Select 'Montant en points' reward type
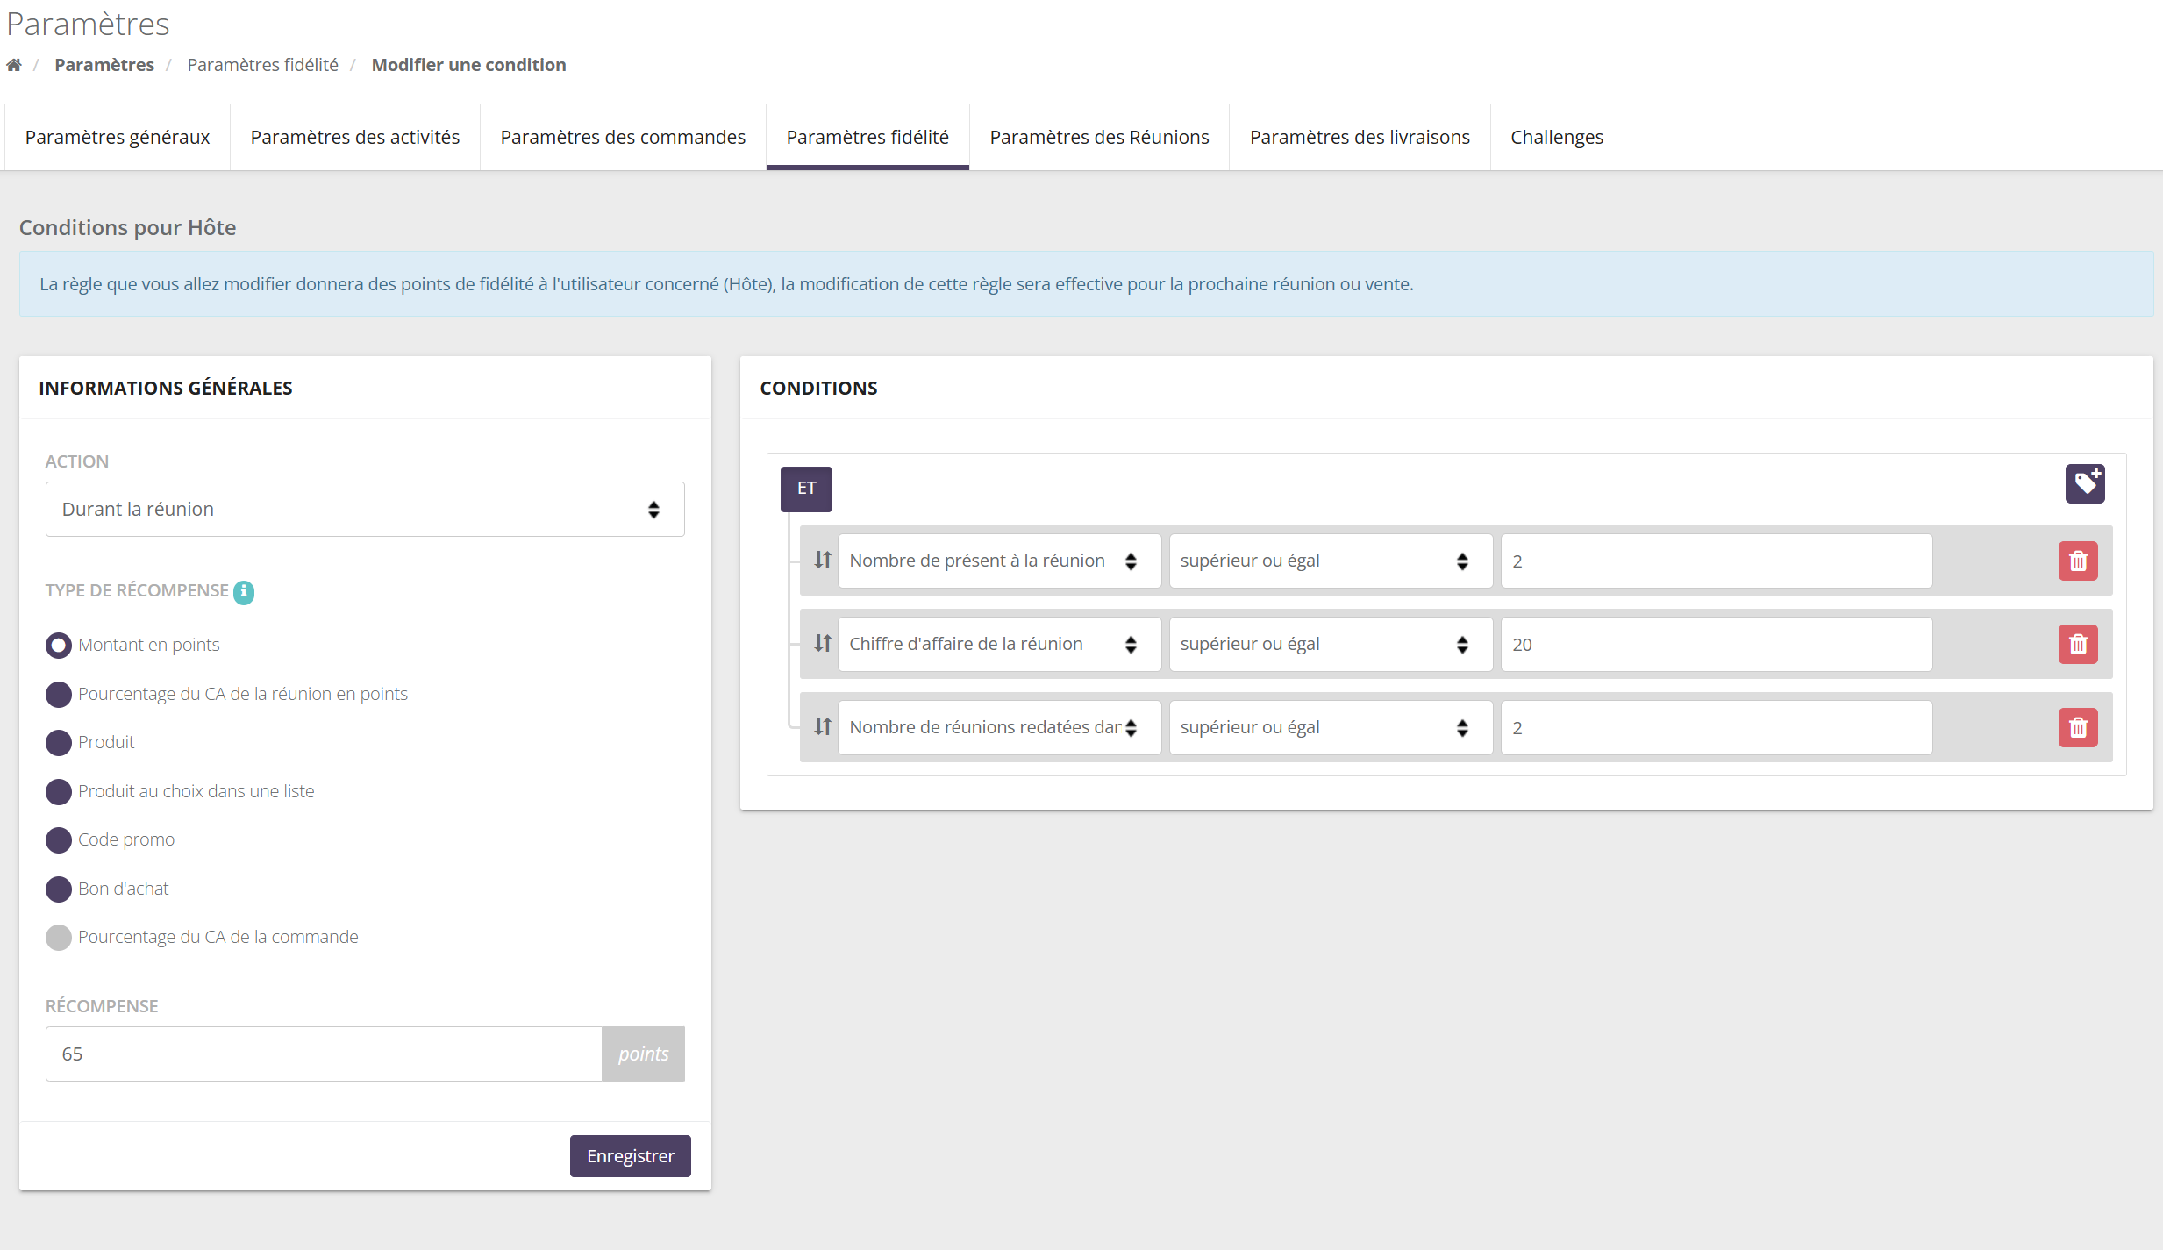This screenshot has height=1250, width=2163. click(58, 646)
